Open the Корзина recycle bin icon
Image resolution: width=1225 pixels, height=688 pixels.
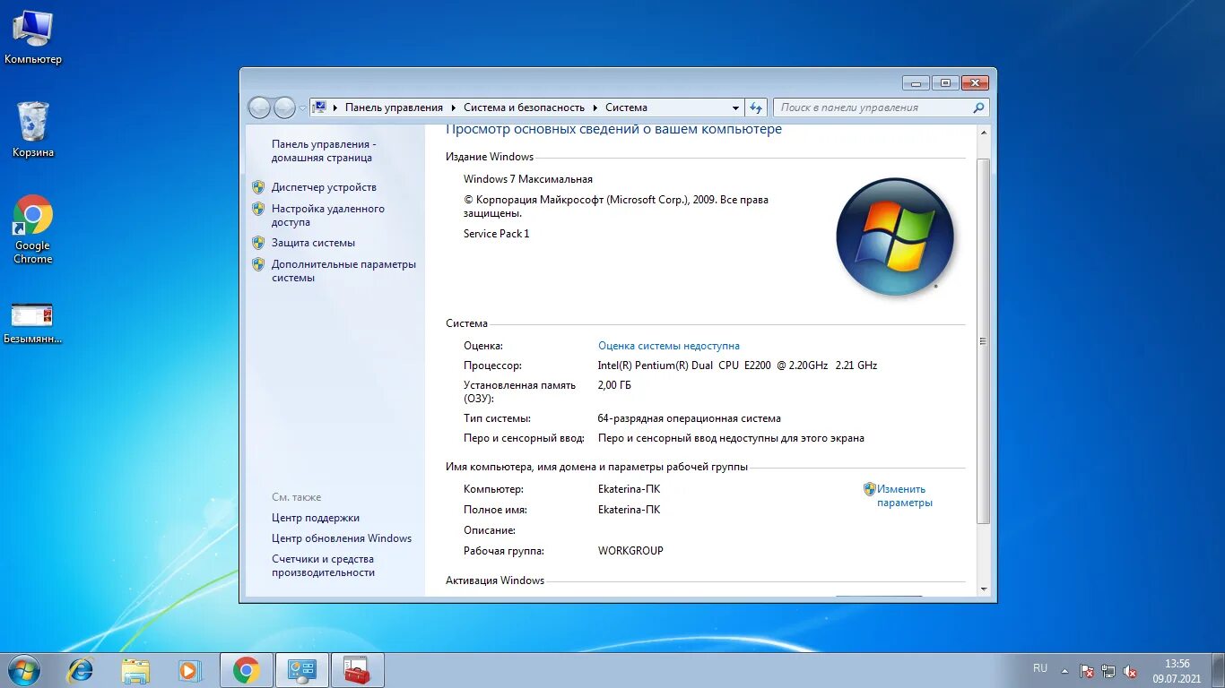pyautogui.click(x=32, y=130)
